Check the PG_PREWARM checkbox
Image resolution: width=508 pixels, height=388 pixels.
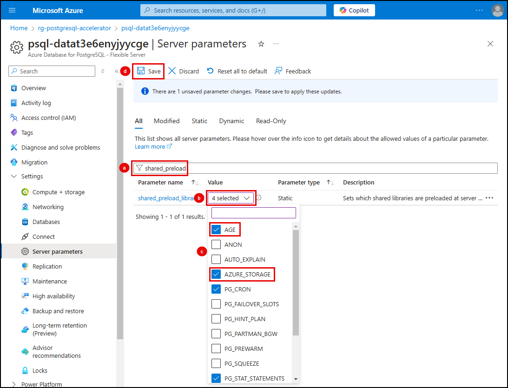coord(216,349)
